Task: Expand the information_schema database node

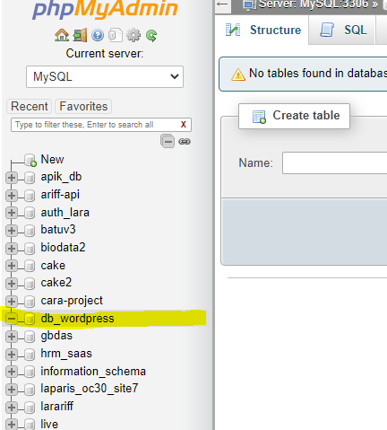Action: coord(12,372)
